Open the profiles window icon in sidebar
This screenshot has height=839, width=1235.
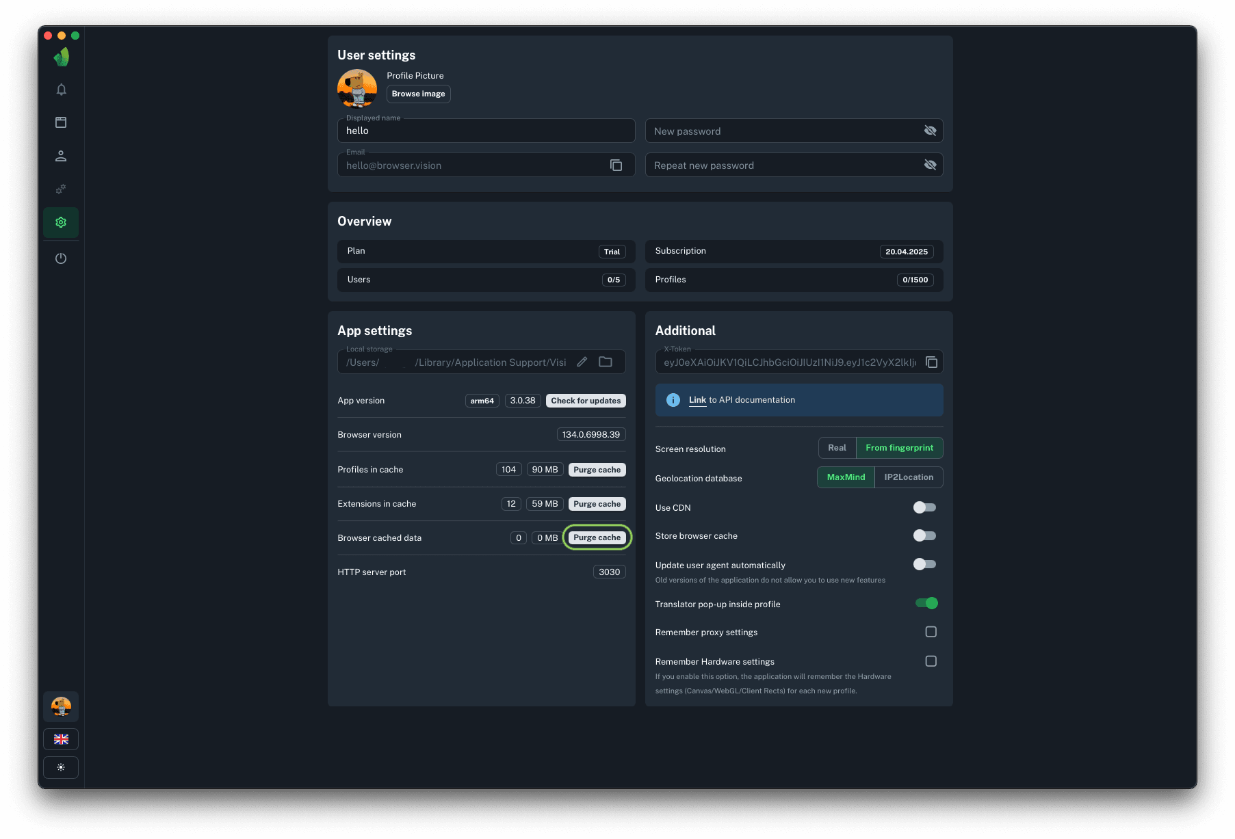pos(61,122)
